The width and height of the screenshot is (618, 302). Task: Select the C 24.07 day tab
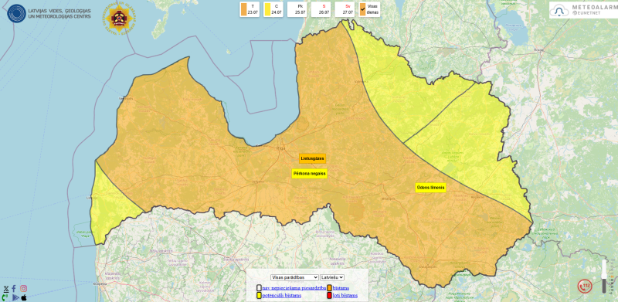[273, 9]
